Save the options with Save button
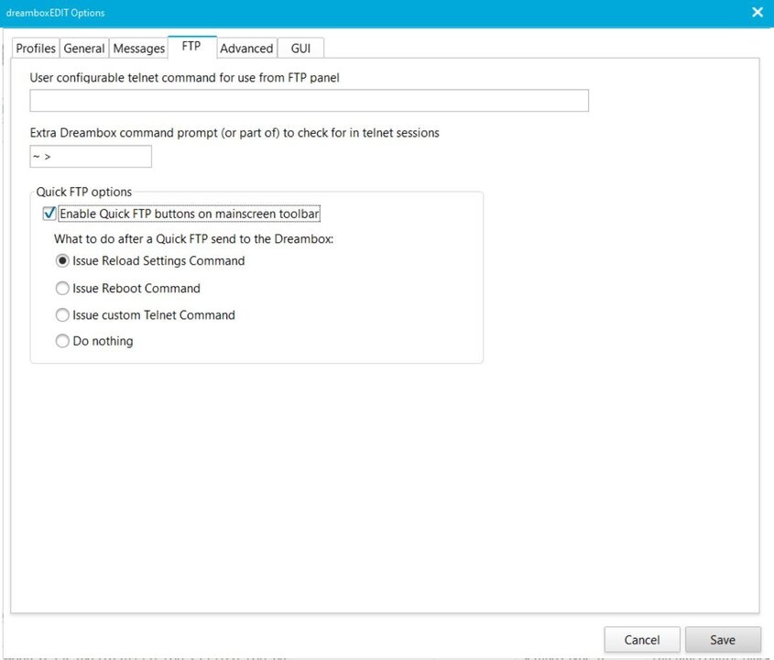Viewport: 774px width, 660px height. 723,640
